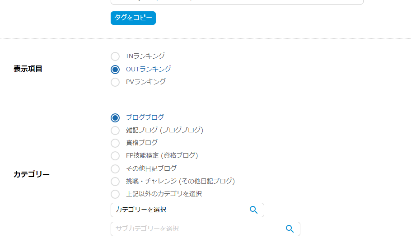This screenshot has height=243, width=411.
Task: Click the PVランキング label text
Action: click(146, 82)
